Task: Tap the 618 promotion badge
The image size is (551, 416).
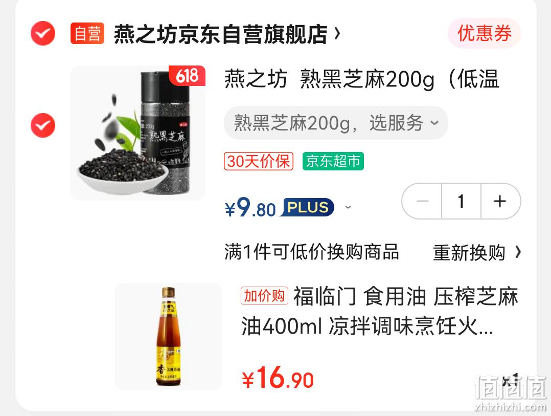Action: [x=187, y=76]
